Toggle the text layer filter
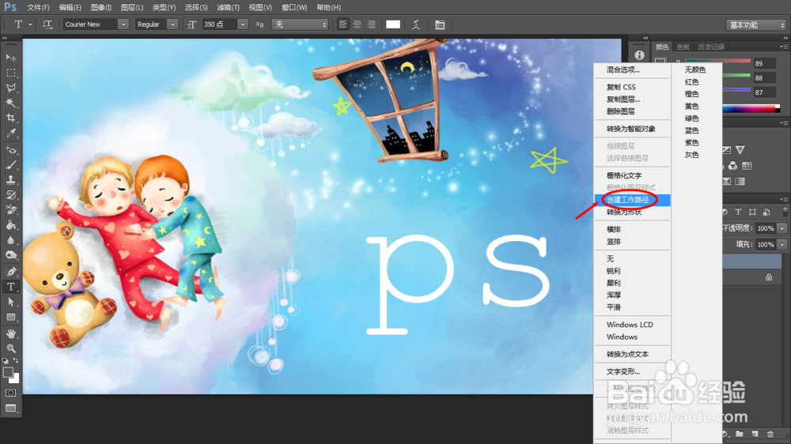 738,213
